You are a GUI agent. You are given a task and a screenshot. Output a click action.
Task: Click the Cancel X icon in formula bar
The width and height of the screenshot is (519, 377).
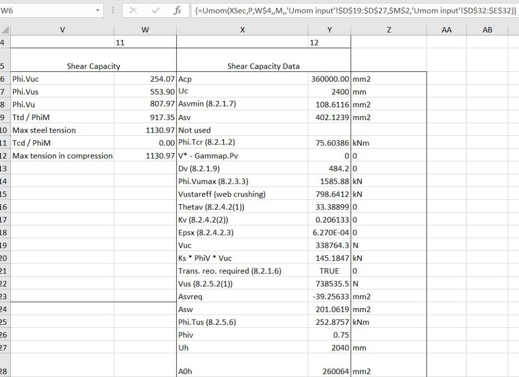(x=133, y=11)
